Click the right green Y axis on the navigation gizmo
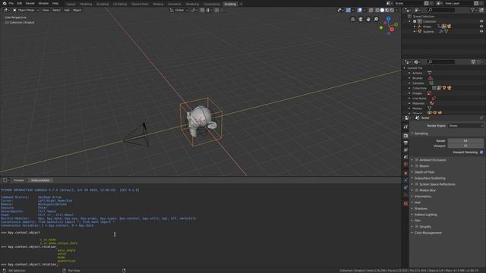Image resolution: width=486 pixels, height=273 pixels. [x=396, y=24]
